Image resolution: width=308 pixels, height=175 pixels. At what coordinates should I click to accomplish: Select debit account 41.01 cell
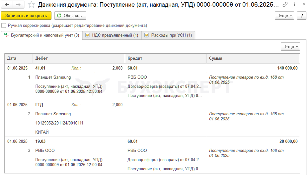(x=40, y=68)
